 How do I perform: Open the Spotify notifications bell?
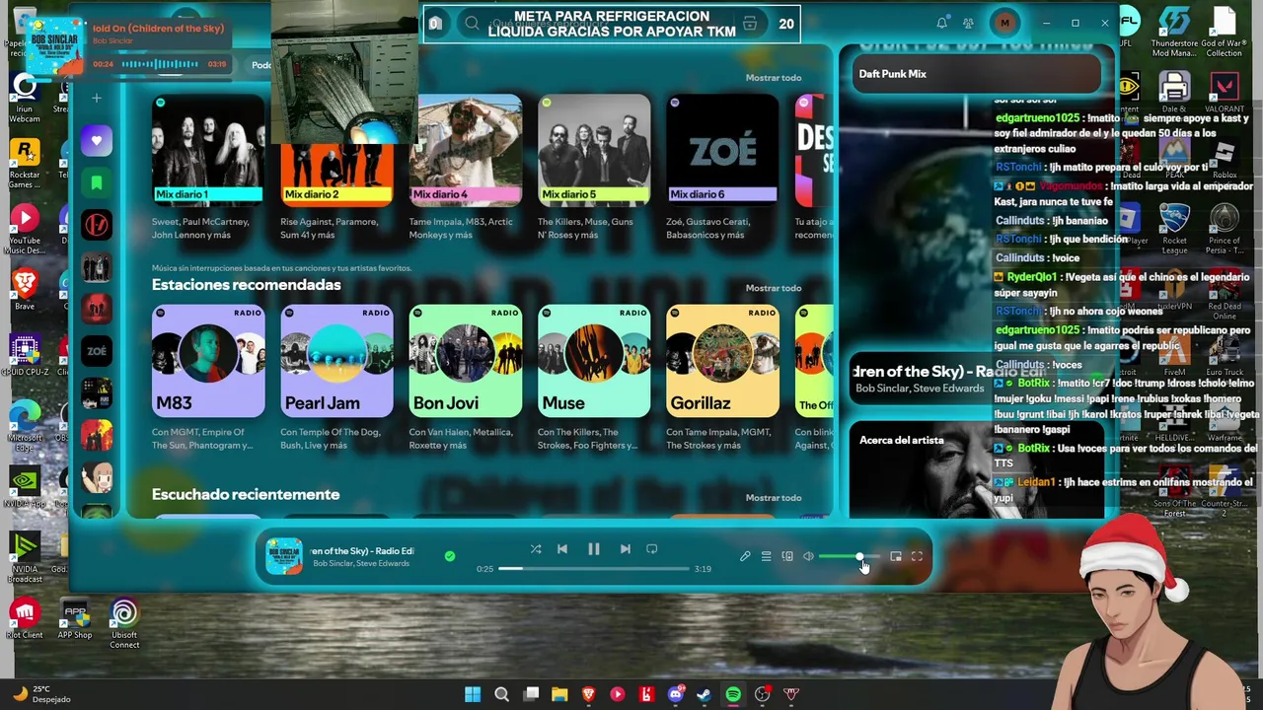(x=942, y=23)
